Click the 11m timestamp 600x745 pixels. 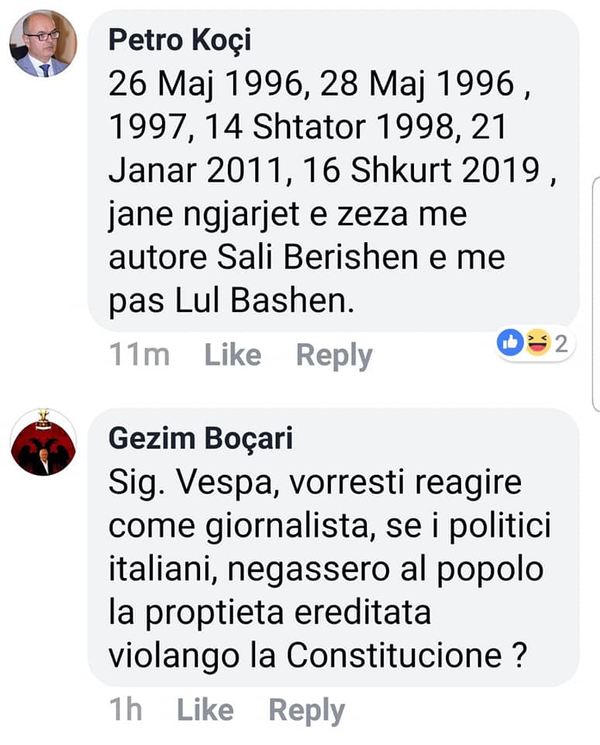(x=139, y=355)
